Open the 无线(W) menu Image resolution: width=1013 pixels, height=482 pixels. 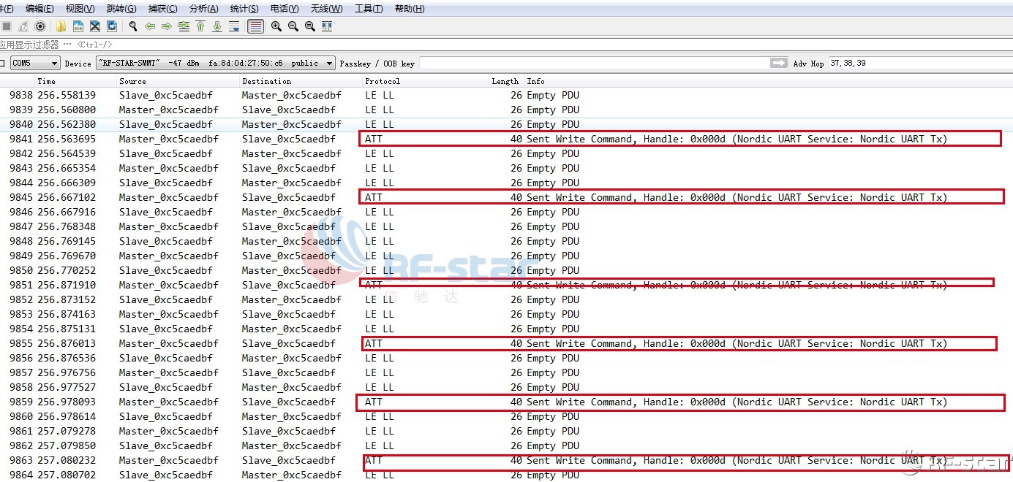326,9
